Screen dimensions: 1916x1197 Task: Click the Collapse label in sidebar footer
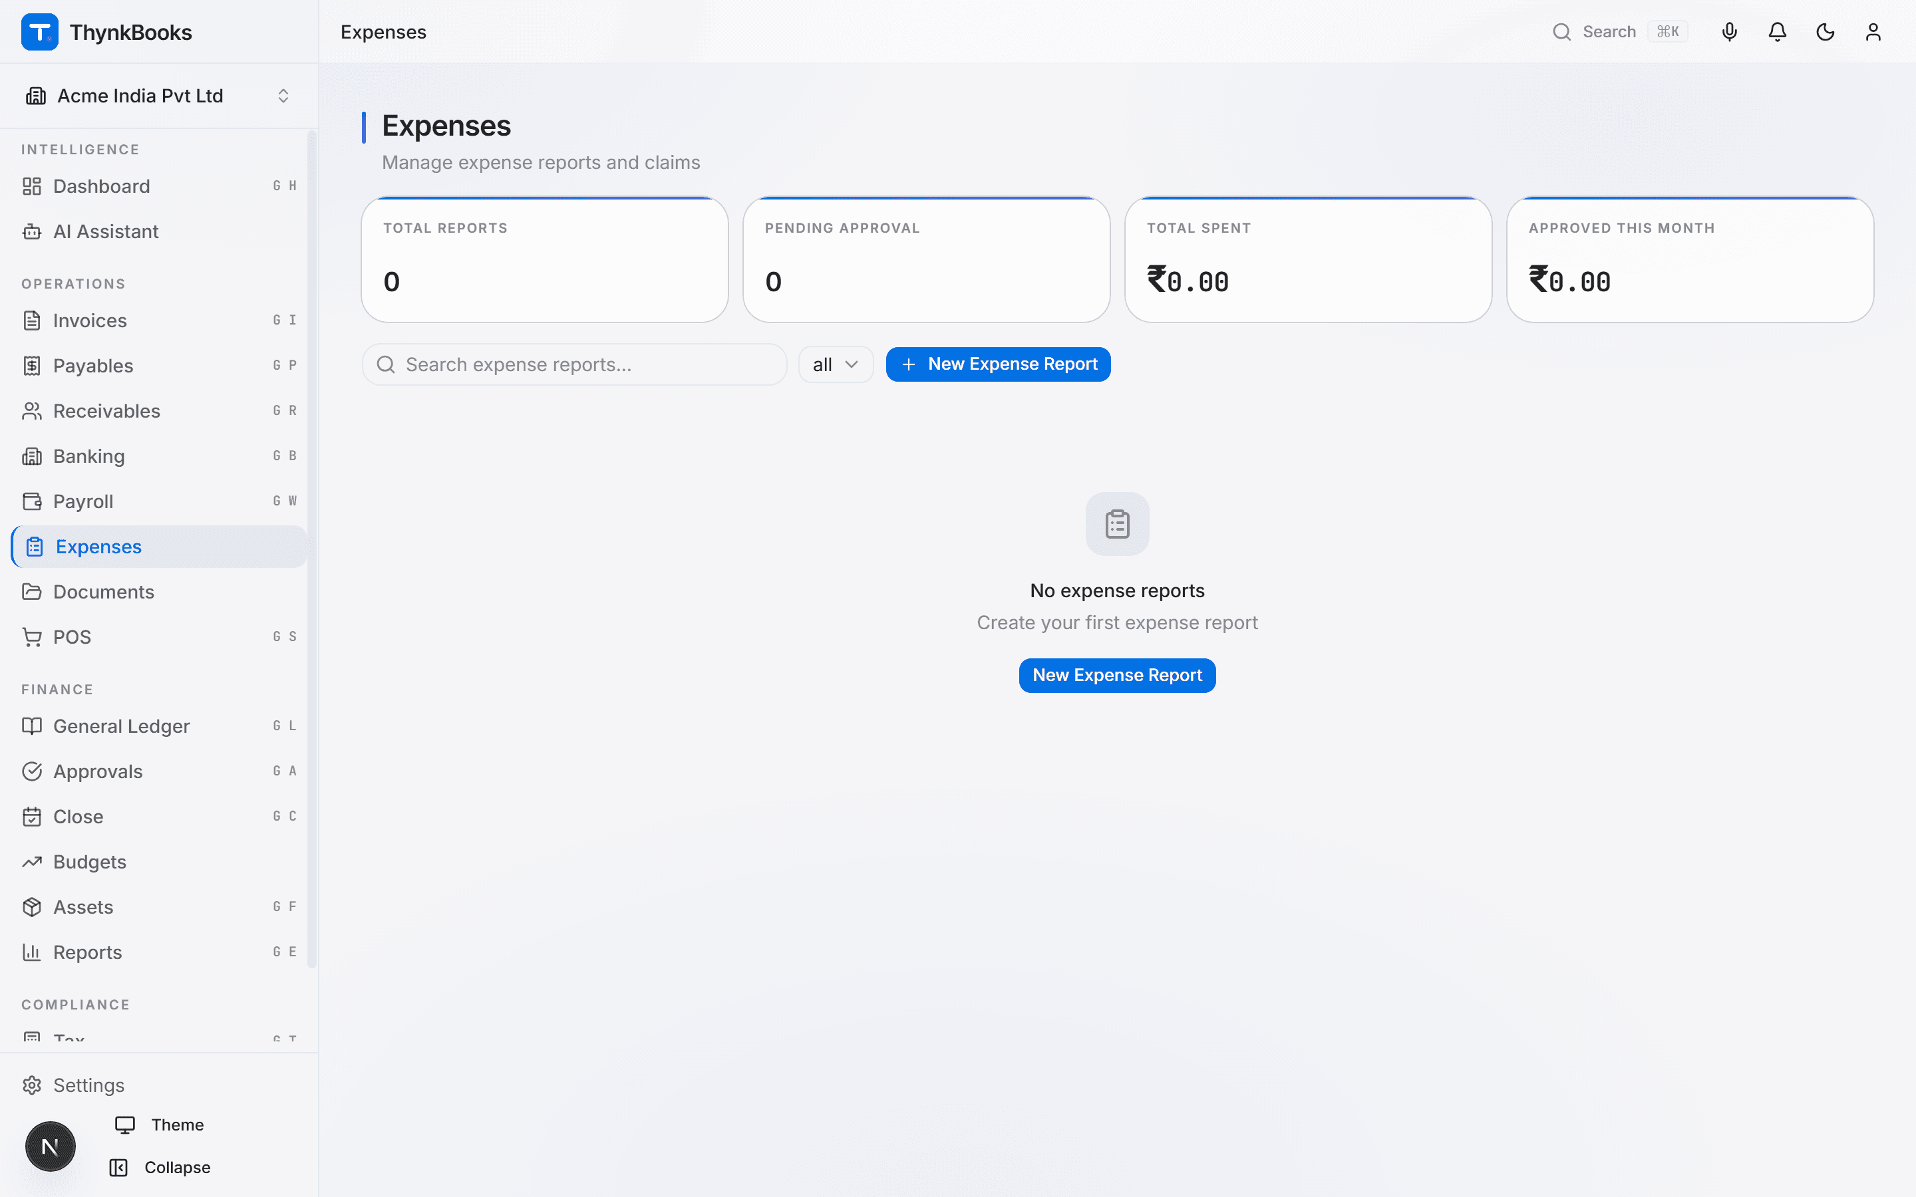point(178,1167)
